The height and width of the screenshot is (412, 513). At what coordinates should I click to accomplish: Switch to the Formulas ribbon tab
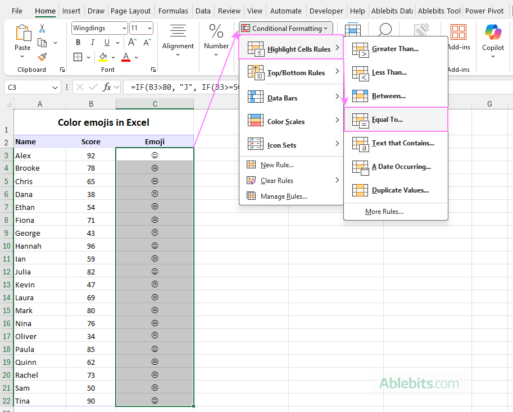click(x=173, y=10)
